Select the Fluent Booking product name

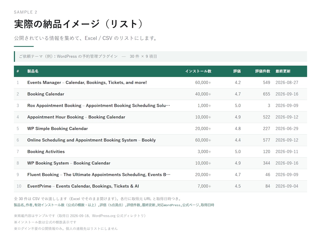(x=99, y=175)
